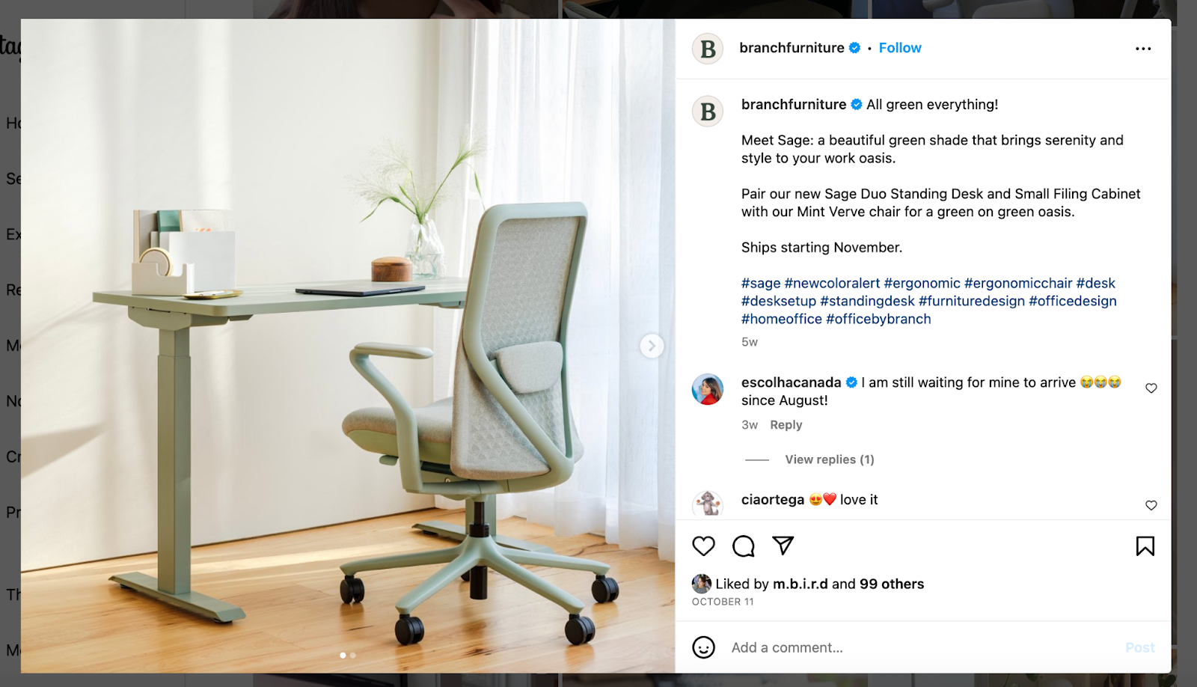Advance to the next photo arrow
Image resolution: width=1197 pixels, height=687 pixels.
click(652, 346)
